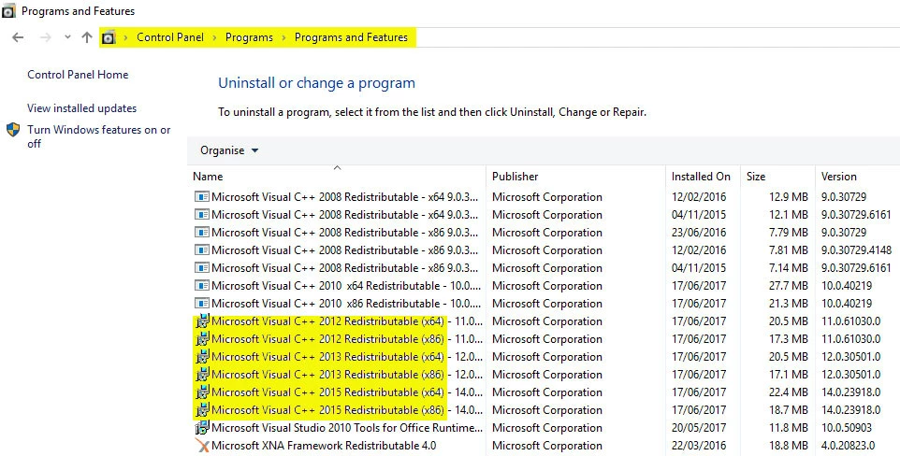Screen dimensions: 900x456
Task: Sort list by Installed On column
Action: pyautogui.click(x=704, y=177)
